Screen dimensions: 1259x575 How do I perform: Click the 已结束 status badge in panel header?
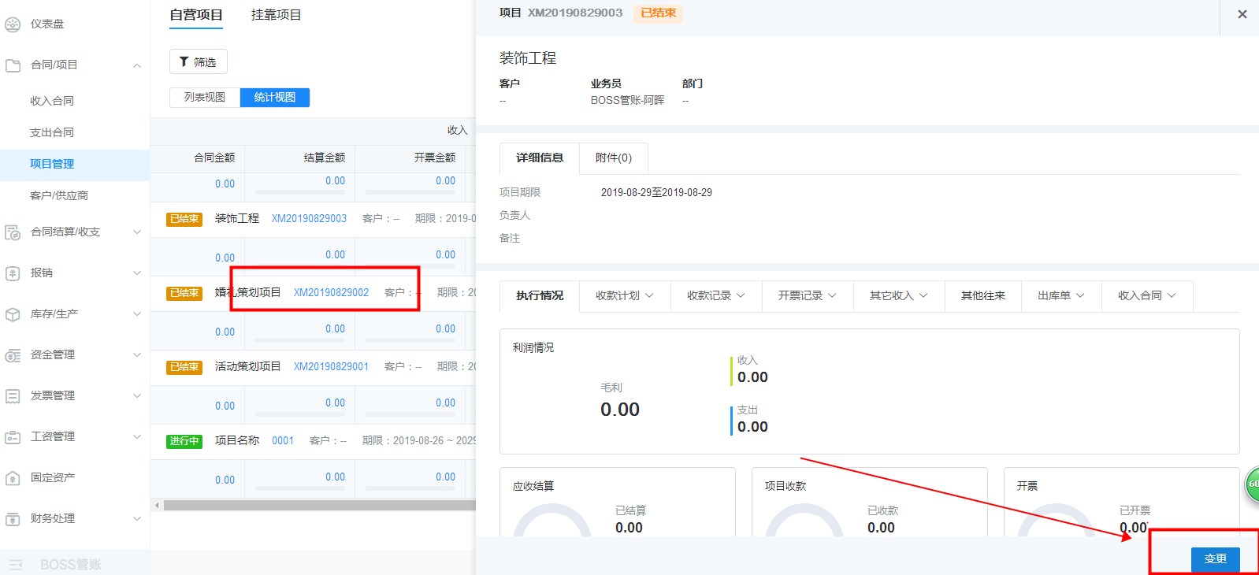(659, 13)
